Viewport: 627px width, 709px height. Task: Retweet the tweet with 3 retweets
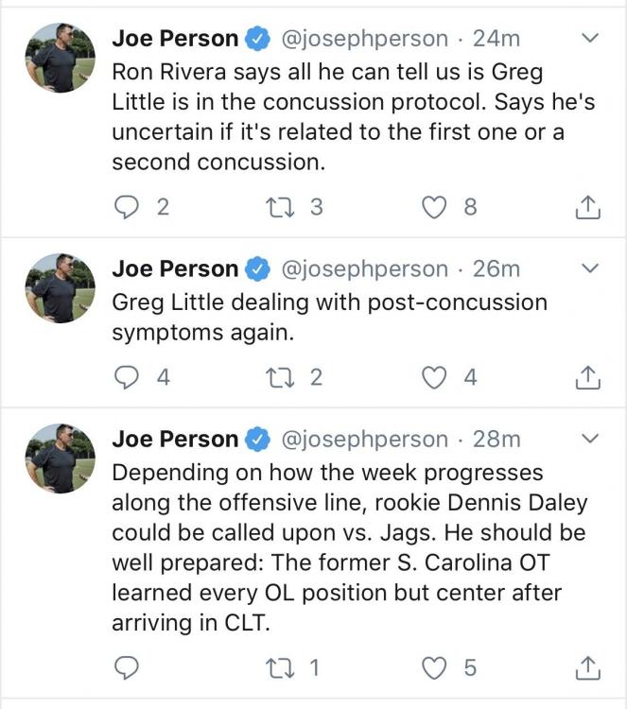(x=280, y=208)
